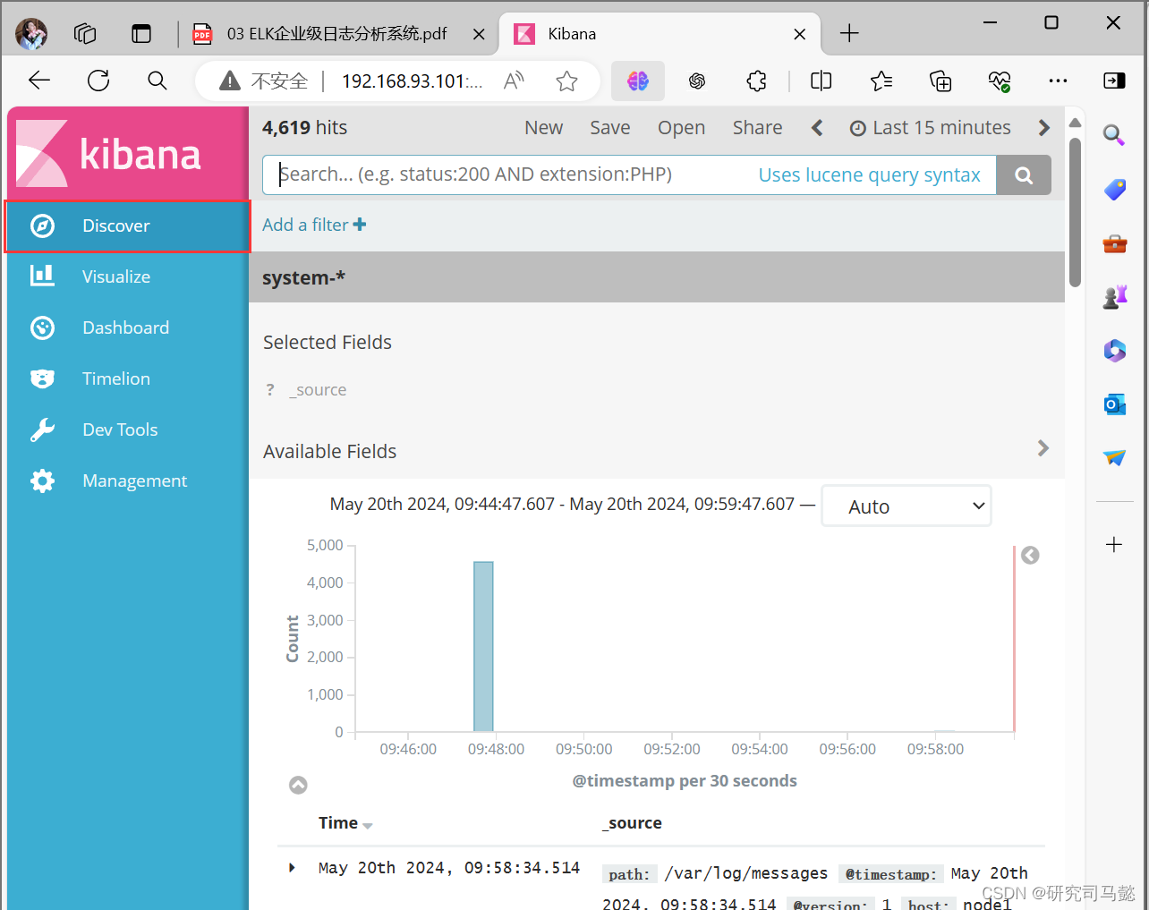Click New in Discover top menu
Viewport: 1149px width, 910px height.
[543, 128]
